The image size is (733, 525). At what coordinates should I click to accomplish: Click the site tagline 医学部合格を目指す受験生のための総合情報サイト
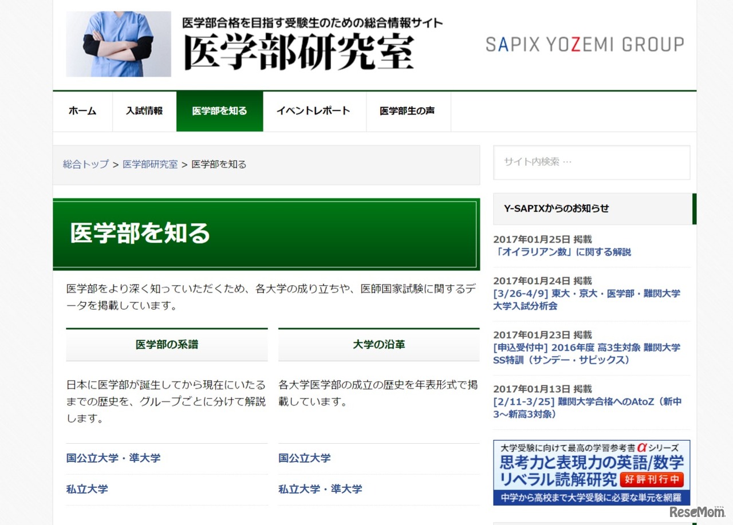pyautogui.click(x=313, y=23)
